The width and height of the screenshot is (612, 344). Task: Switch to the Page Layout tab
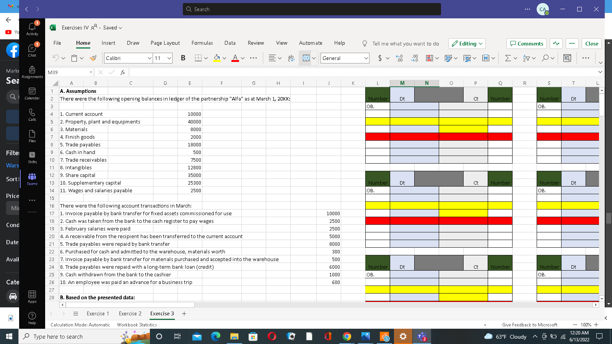165,43
